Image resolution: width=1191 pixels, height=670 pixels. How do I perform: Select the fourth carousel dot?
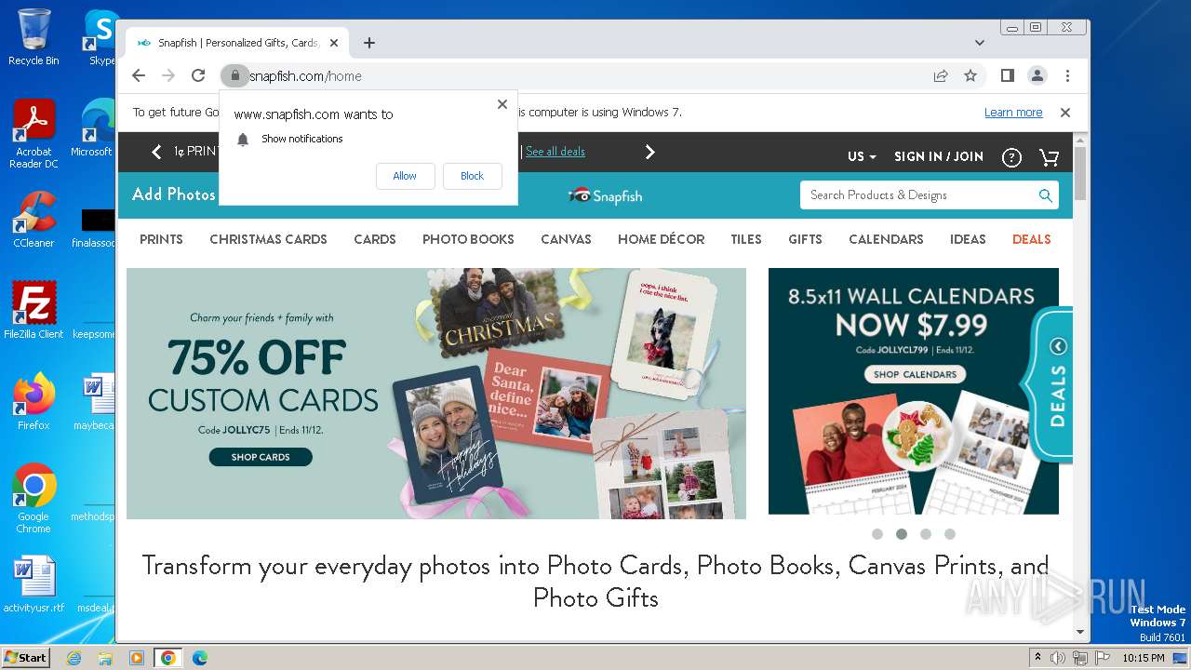click(x=949, y=534)
